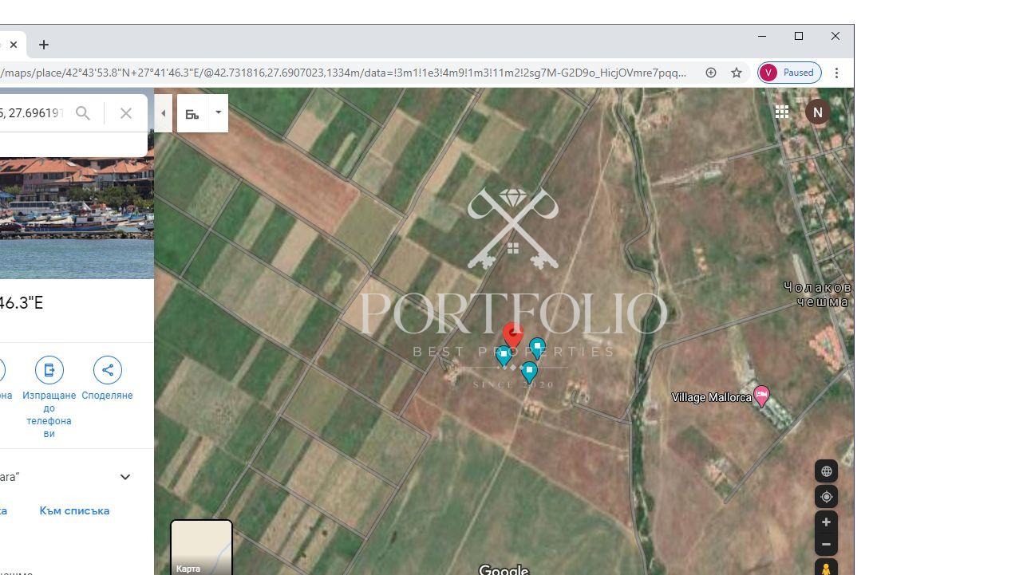Bookmark this page with the star icon
The height and width of the screenshot is (575, 1027).
tap(737, 73)
